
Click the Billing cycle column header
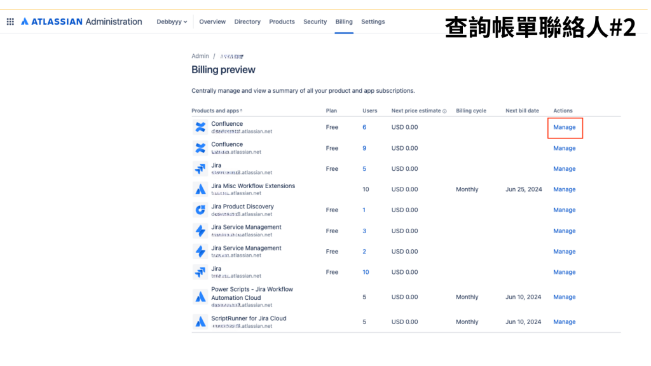471,111
